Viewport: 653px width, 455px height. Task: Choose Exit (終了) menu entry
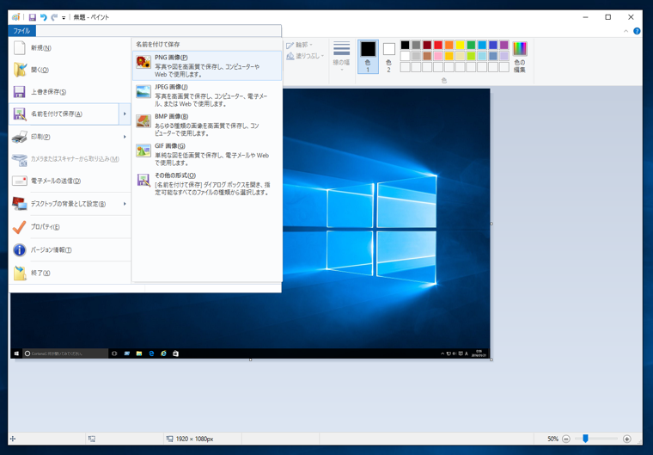[70, 273]
